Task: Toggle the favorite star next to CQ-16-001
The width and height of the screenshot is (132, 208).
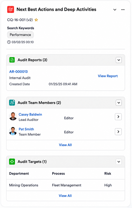Action: tap(36, 20)
